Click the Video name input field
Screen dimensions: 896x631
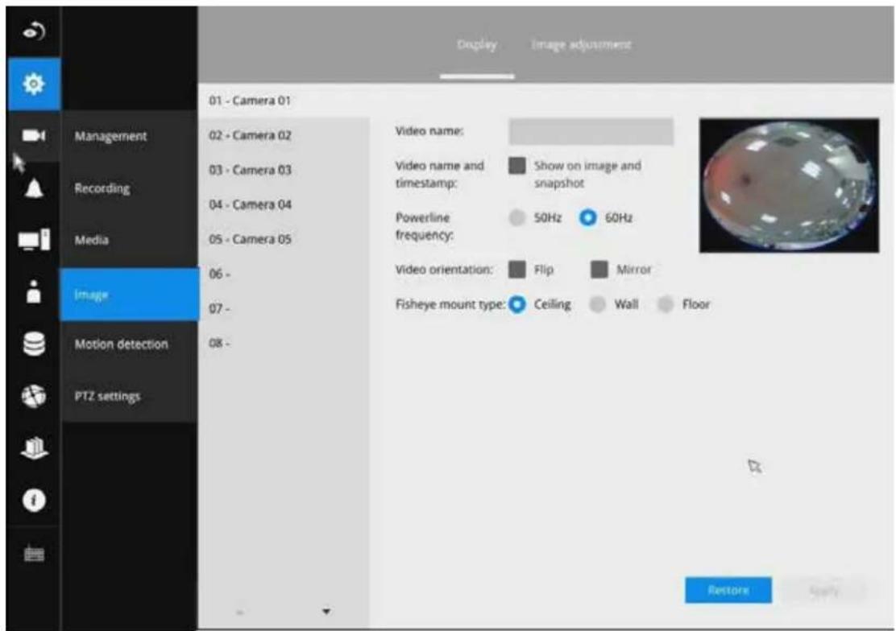coord(591,131)
